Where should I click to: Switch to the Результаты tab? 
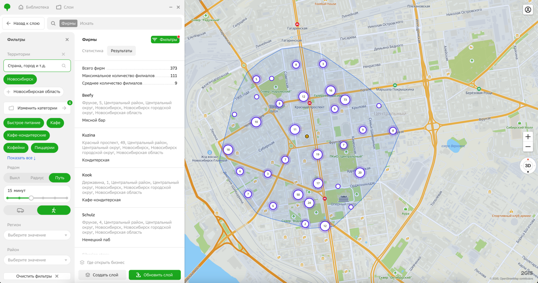tap(121, 51)
